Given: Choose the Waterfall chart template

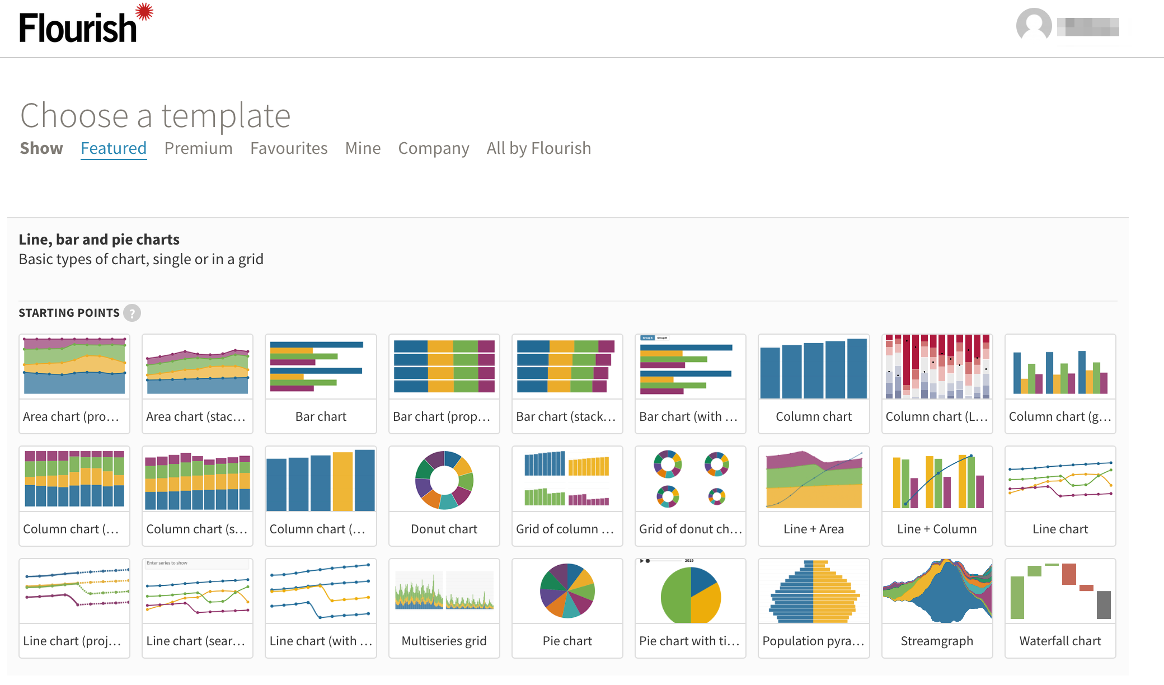Looking at the screenshot, I should pyautogui.click(x=1060, y=608).
